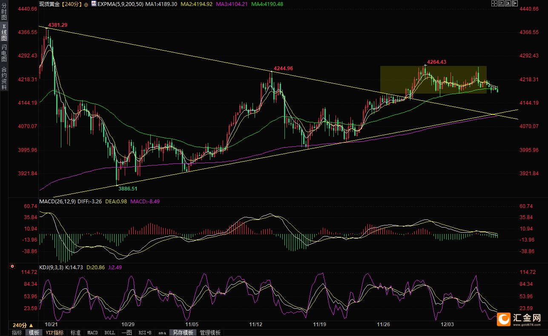548x336 pixels.
Task: Click the MA2:4194.92 value
Action: 197,4
